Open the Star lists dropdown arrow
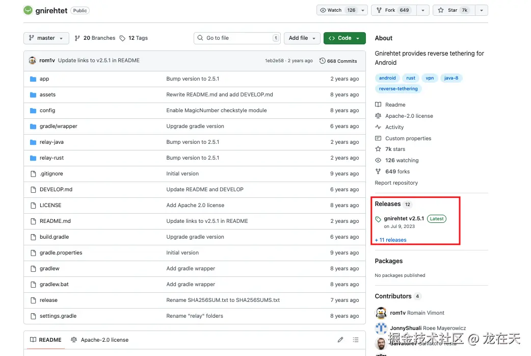The image size is (531, 356). [x=482, y=10]
